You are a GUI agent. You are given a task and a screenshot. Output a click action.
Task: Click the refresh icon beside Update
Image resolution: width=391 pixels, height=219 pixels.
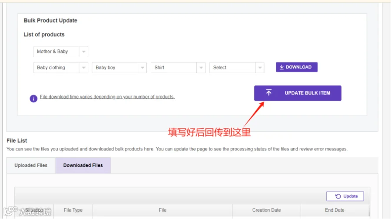click(338, 196)
